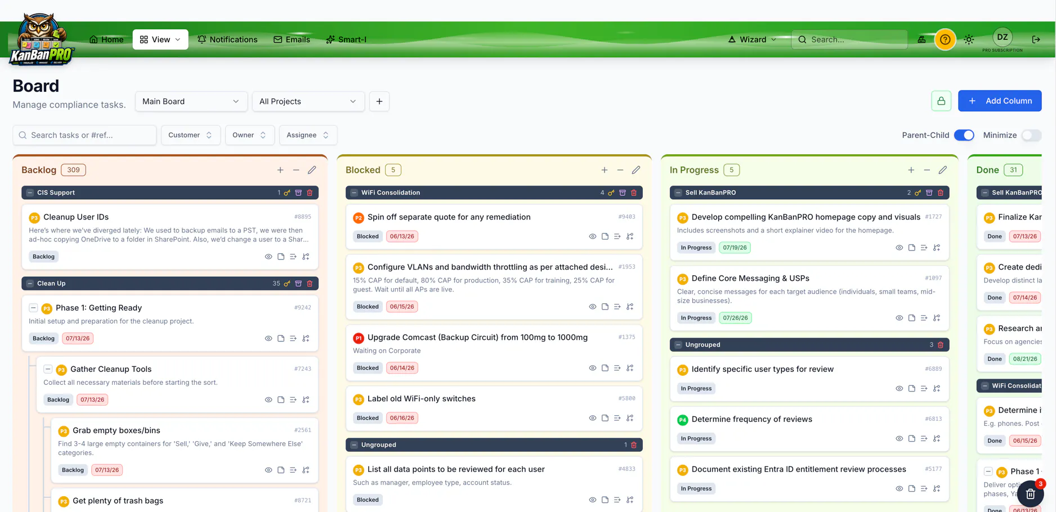Screen dimensions: 1056x512
Task: Open list icon on Label old WiFi-only switches
Action: tap(618, 418)
